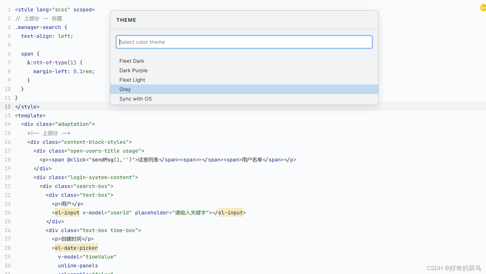Viewport: 486px width, 274px height.
Task: Click the v-model timeValue binding
Action: [x=87, y=257]
